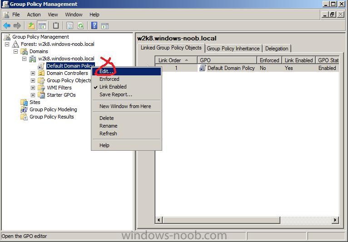Click the Group Policy Management root icon
Image resolution: width=348 pixels, height=242 pixels.
7,37
